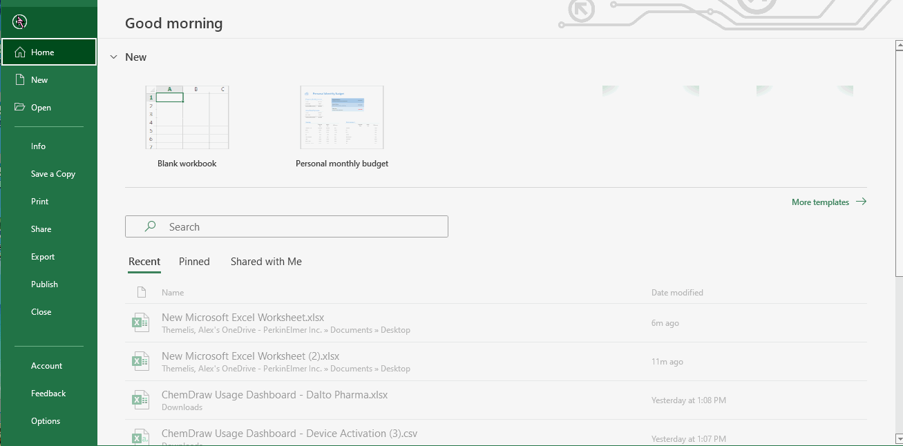Click the scrollbar up arrow
The width and height of the screenshot is (903, 446).
898,46
